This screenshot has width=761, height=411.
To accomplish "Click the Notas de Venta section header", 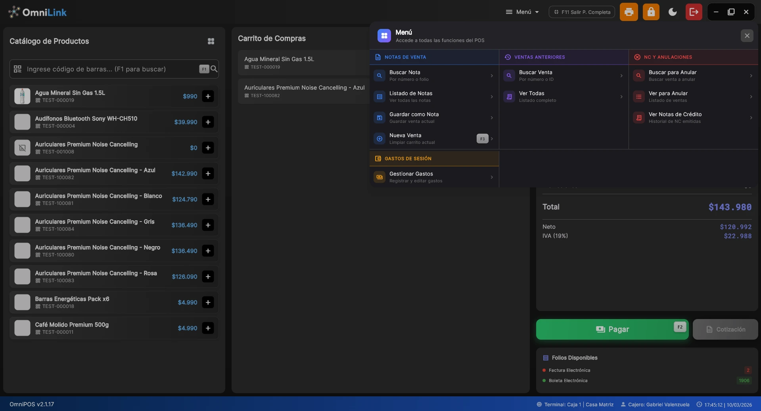I will [x=434, y=57].
